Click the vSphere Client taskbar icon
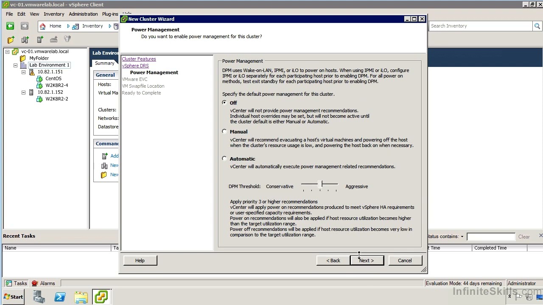 click(x=101, y=297)
